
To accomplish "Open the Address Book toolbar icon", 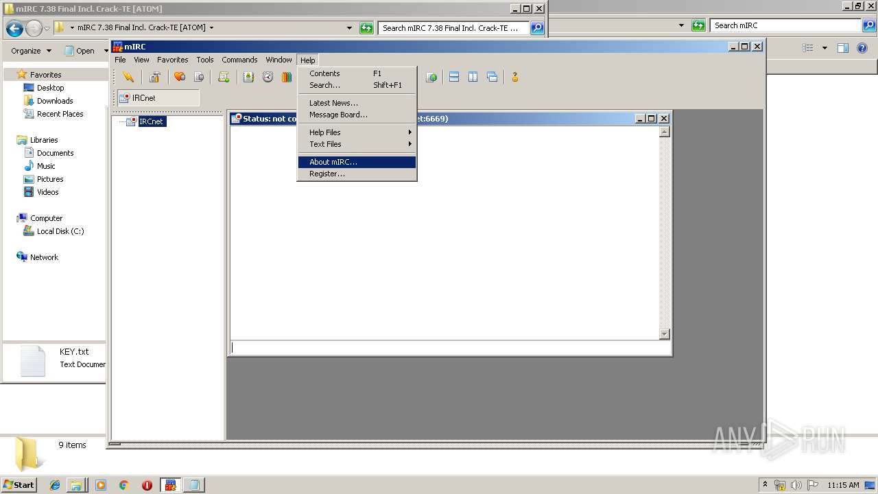I will [x=248, y=77].
